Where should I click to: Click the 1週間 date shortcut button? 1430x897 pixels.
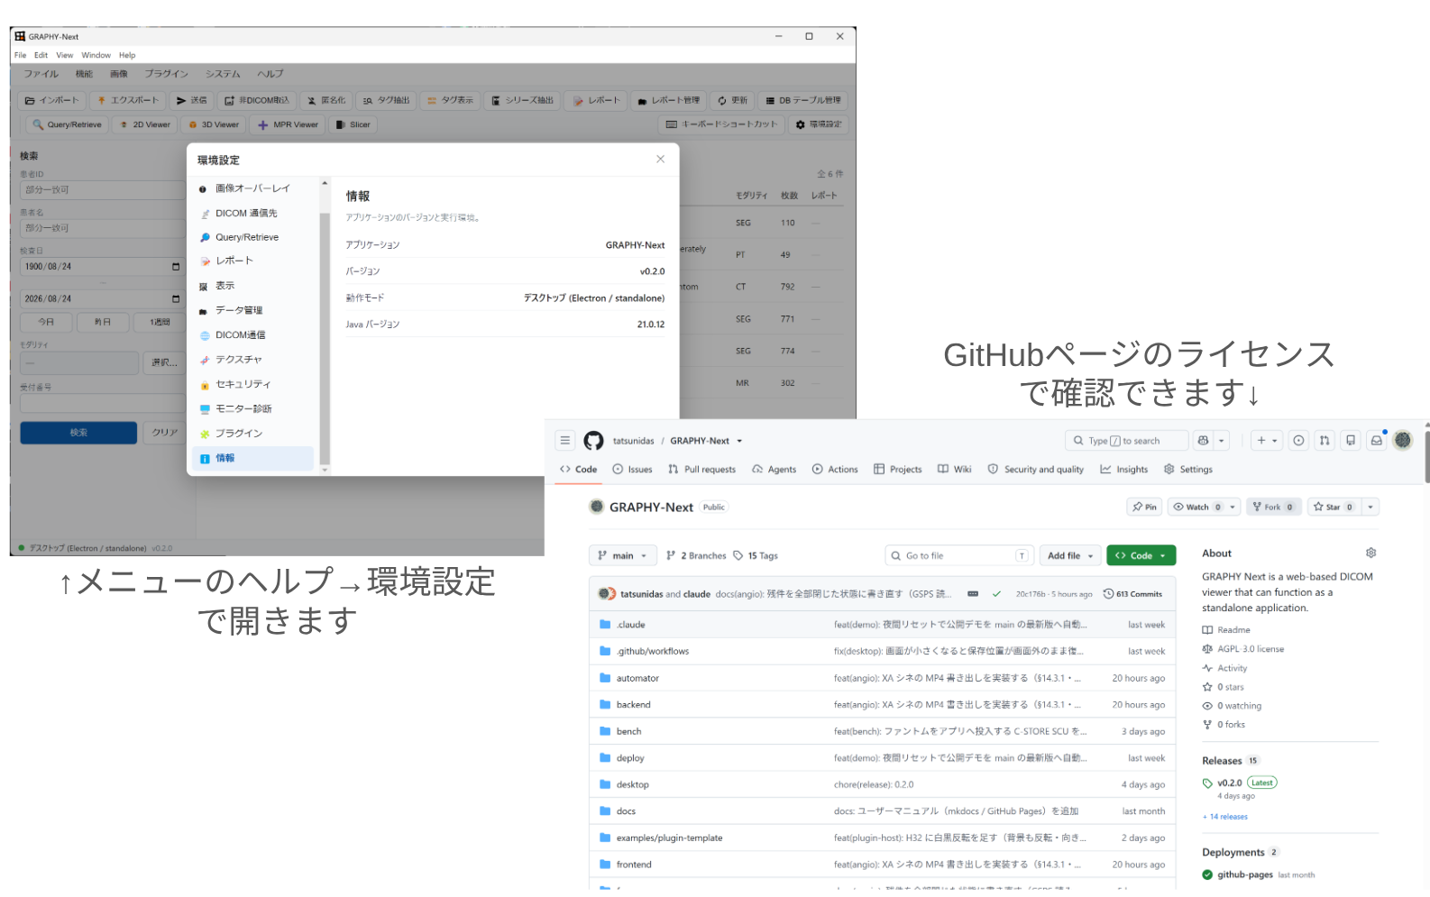pyautogui.click(x=160, y=322)
